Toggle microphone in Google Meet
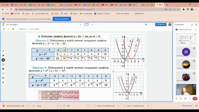Viewport: 199px width, 112px height. click(176, 99)
